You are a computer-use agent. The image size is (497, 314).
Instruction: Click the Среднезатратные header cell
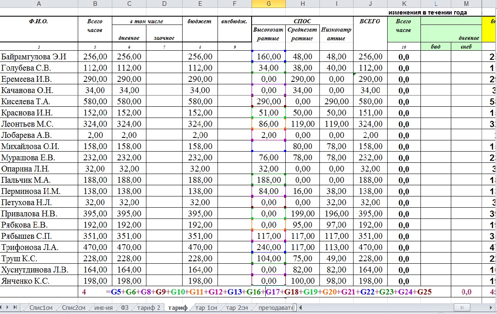tap(302, 34)
